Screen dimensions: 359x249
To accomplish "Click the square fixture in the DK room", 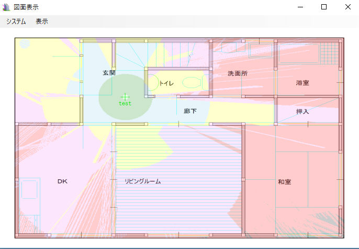I will 30,188.
